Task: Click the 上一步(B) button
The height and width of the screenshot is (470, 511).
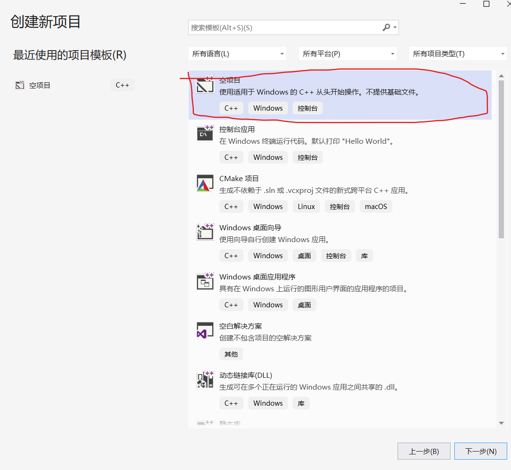Action: tap(424, 451)
